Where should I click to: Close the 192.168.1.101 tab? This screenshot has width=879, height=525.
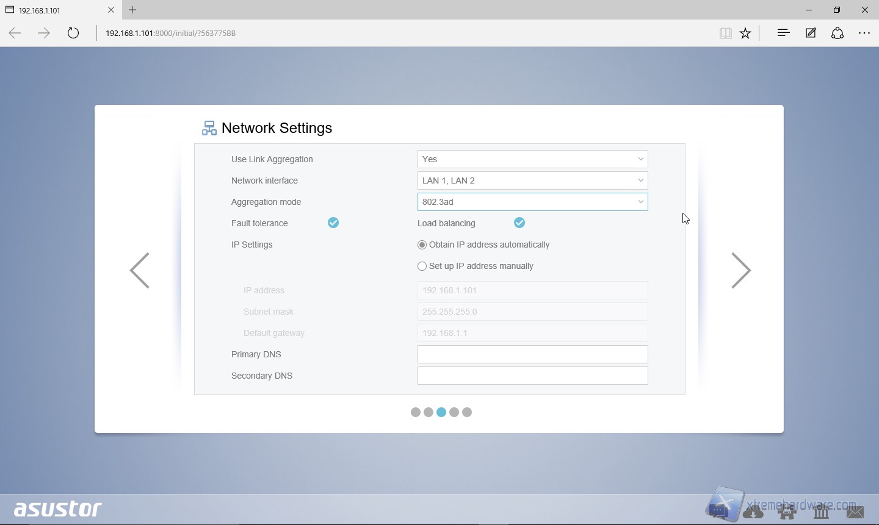point(111,10)
